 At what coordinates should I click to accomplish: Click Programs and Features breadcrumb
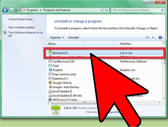click(57, 10)
